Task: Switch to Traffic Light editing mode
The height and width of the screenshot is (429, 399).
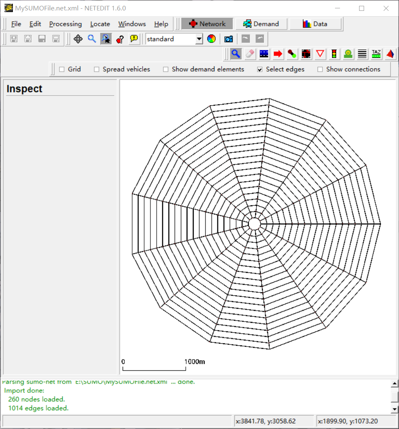Action: pyautogui.click(x=335, y=54)
